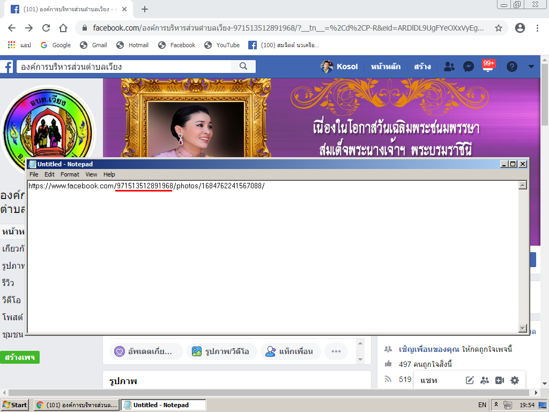
Task: Open video call icon in chat bar
Action: [500, 380]
